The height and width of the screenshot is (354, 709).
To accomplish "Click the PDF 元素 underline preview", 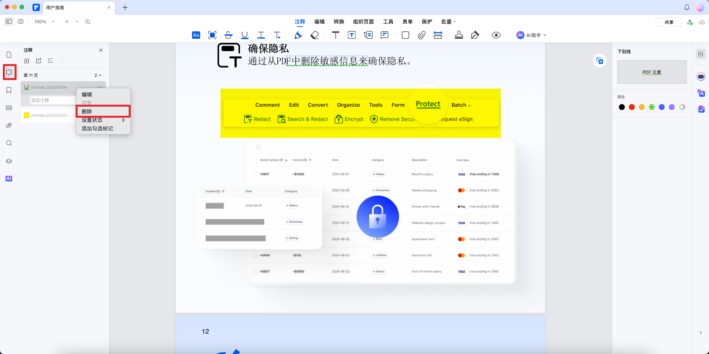I will (652, 72).
